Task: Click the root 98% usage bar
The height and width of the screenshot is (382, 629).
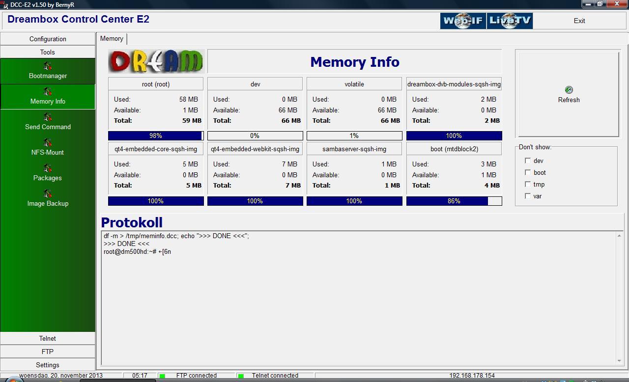Action: (x=156, y=136)
